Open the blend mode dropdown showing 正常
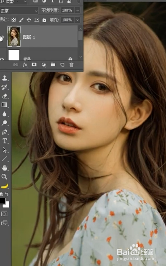Image resolution: width=166 pixels, height=266 pixels. click(x=19, y=11)
